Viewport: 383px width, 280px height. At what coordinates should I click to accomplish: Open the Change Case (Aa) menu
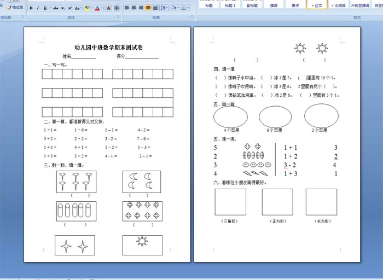[78, 8]
